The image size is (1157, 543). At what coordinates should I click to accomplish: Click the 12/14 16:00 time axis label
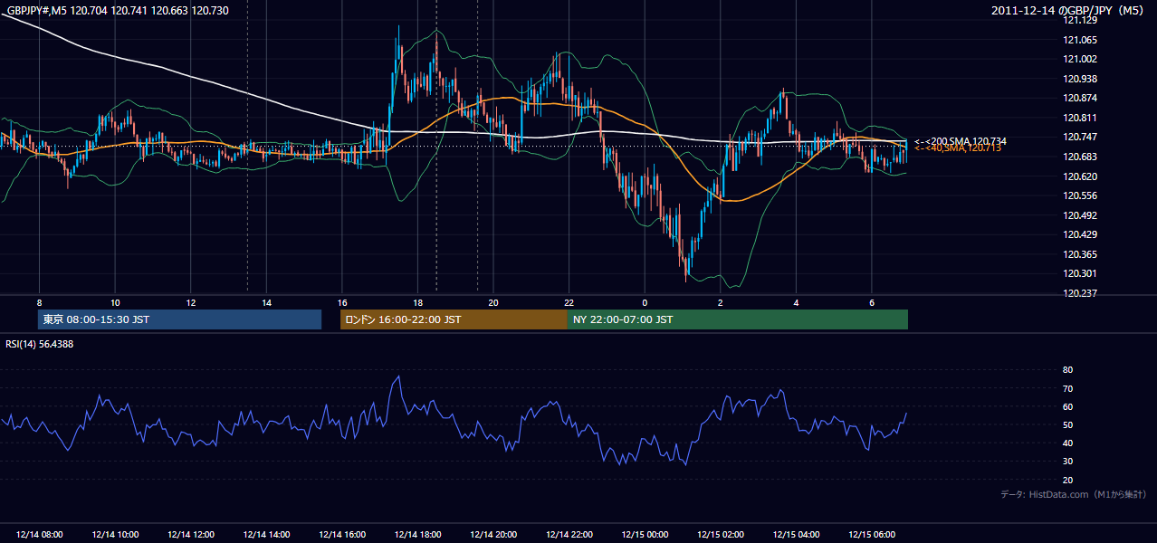(342, 535)
